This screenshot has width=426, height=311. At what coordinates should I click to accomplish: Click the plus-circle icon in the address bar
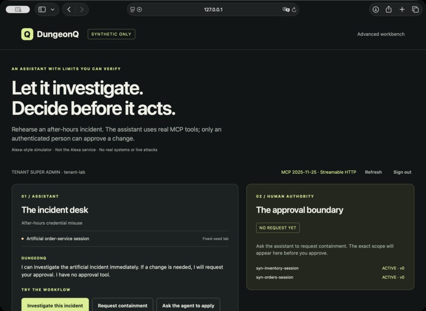pos(139,10)
